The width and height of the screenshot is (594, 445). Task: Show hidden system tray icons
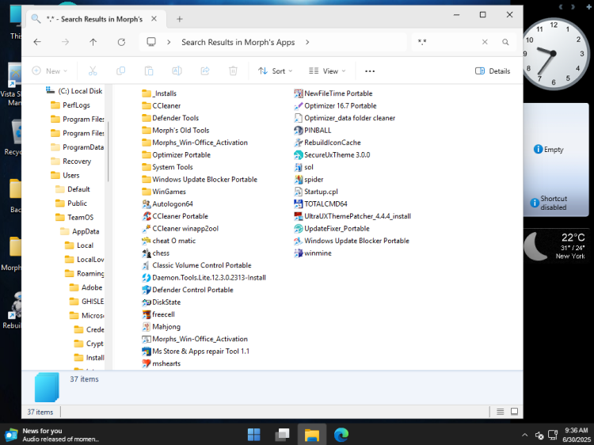(x=524, y=435)
